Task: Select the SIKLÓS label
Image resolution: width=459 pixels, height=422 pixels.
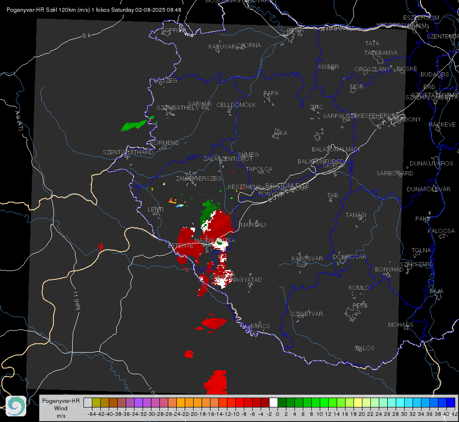Action: click(364, 348)
